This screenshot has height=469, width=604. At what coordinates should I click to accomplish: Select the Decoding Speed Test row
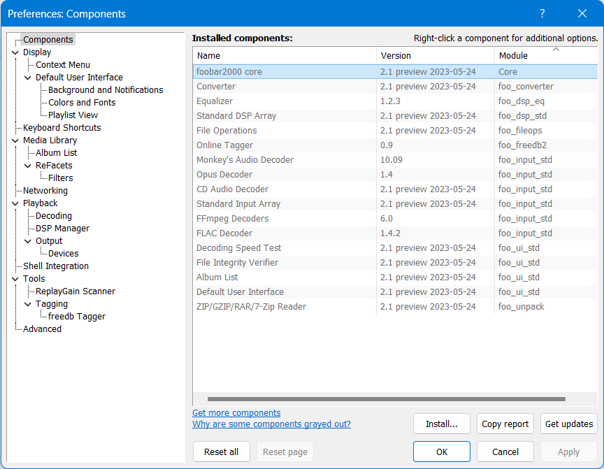click(395, 248)
